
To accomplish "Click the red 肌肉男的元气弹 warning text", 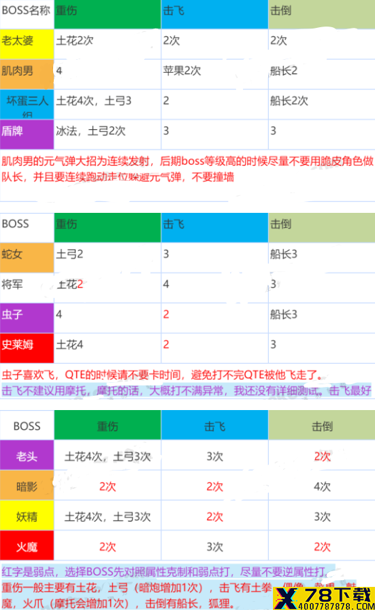I will point(187,169).
